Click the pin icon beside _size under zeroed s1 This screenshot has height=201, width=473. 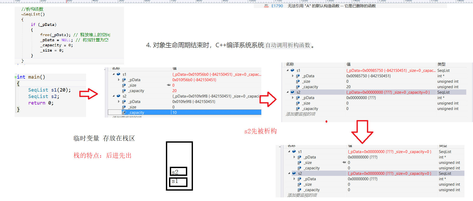[344, 162]
